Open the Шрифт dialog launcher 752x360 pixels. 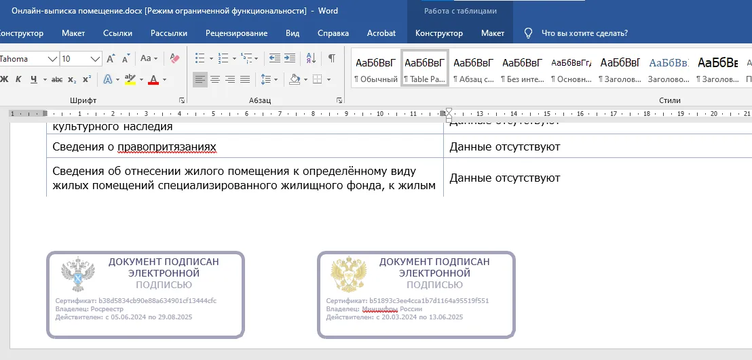181,100
